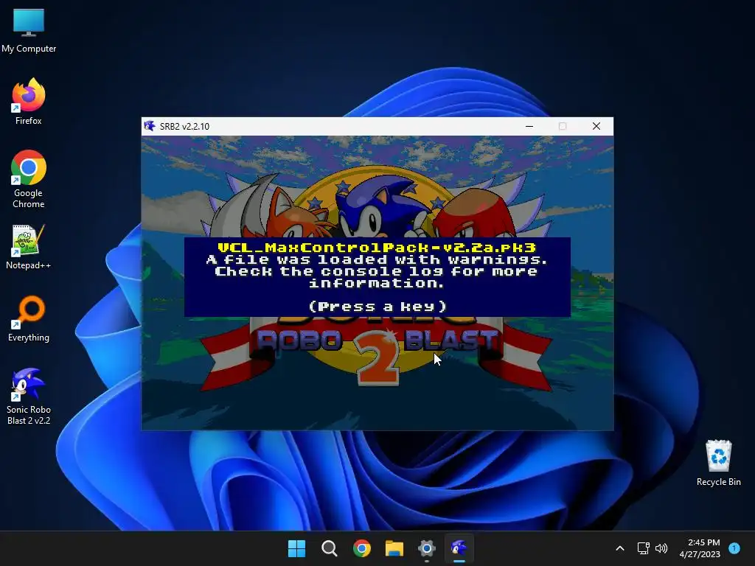
Task: Minimize the SRB2 v2.2.10 window
Action: 529,126
